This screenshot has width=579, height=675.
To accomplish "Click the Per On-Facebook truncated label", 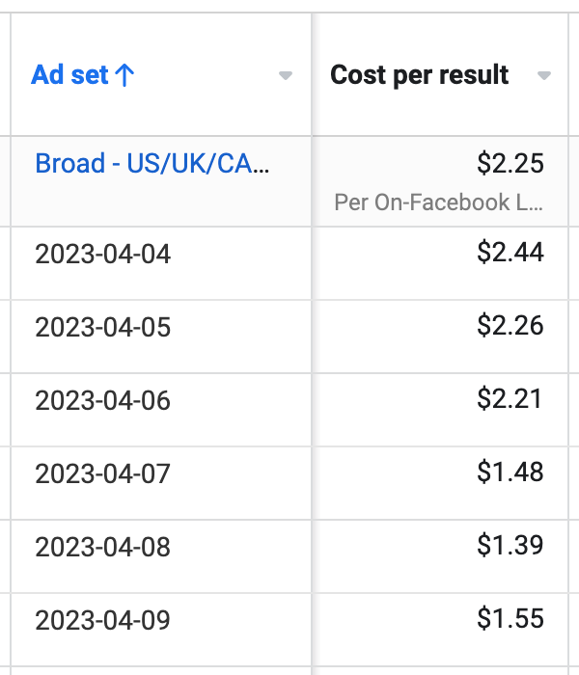I will pos(438,203).
